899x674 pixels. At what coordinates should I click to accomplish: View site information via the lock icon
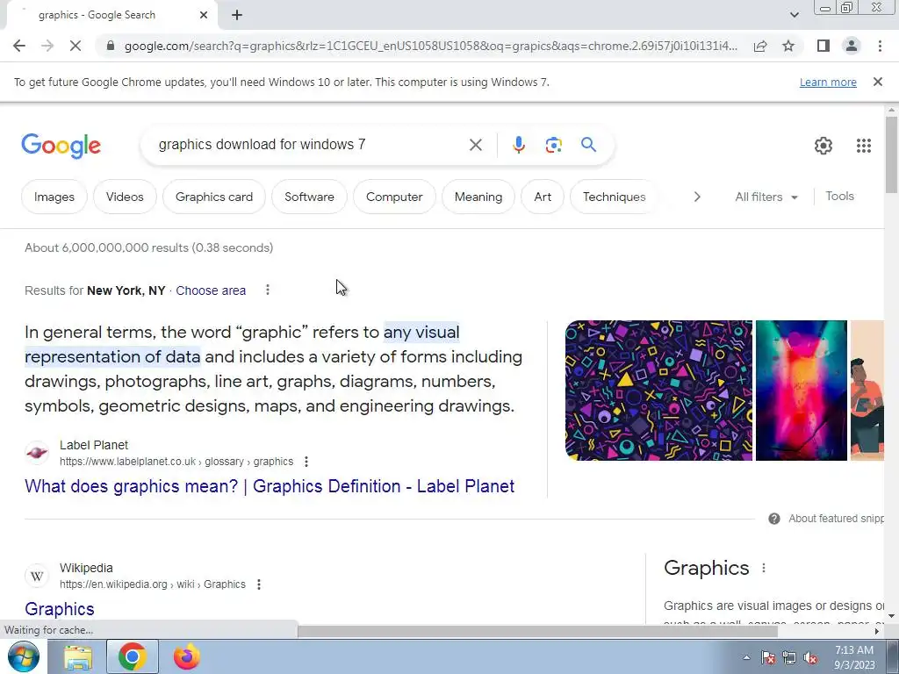click(111, 46)
